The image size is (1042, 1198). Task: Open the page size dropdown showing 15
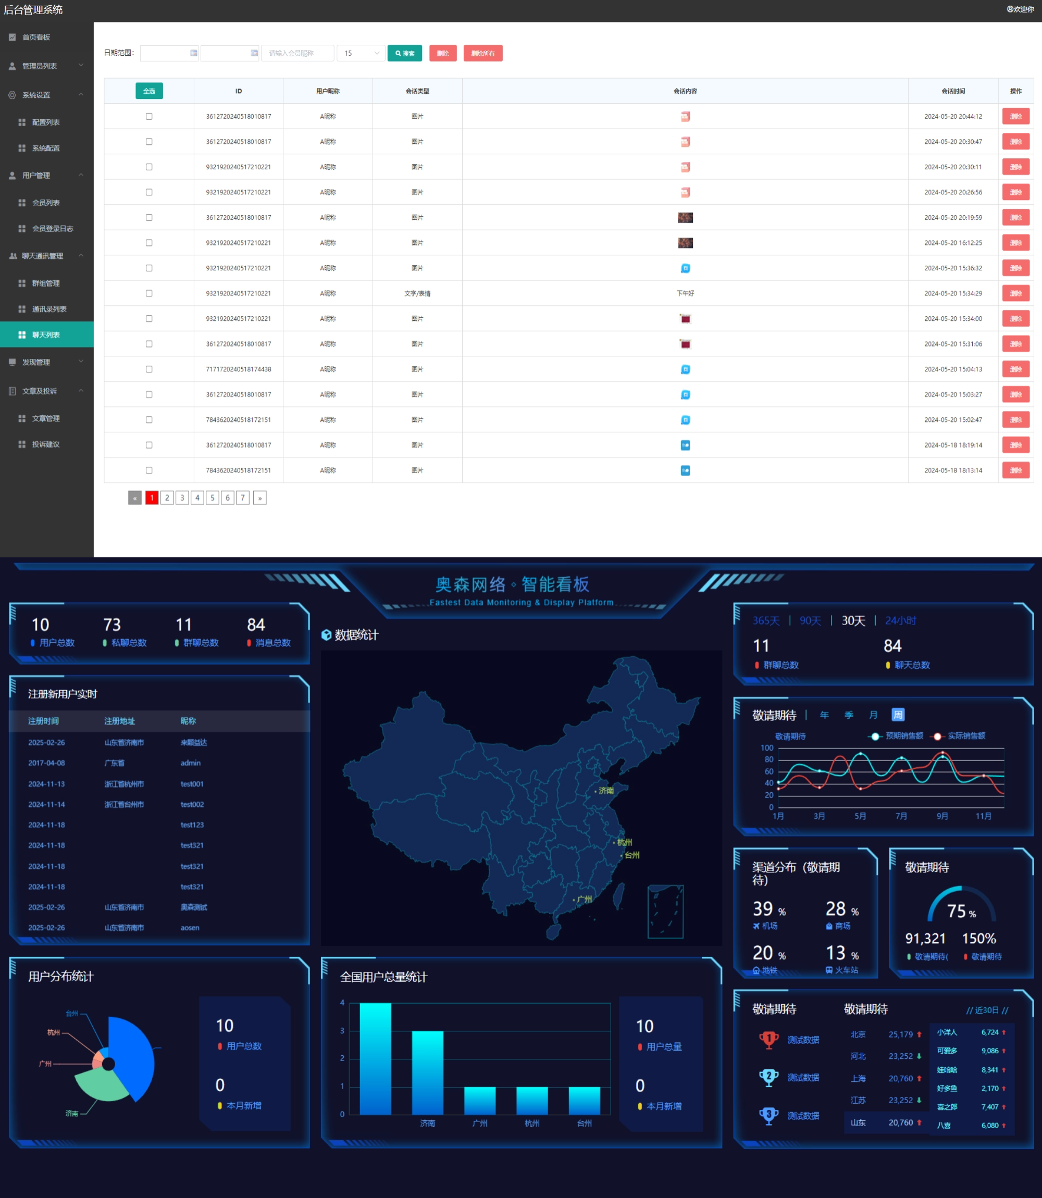[361, 53]
